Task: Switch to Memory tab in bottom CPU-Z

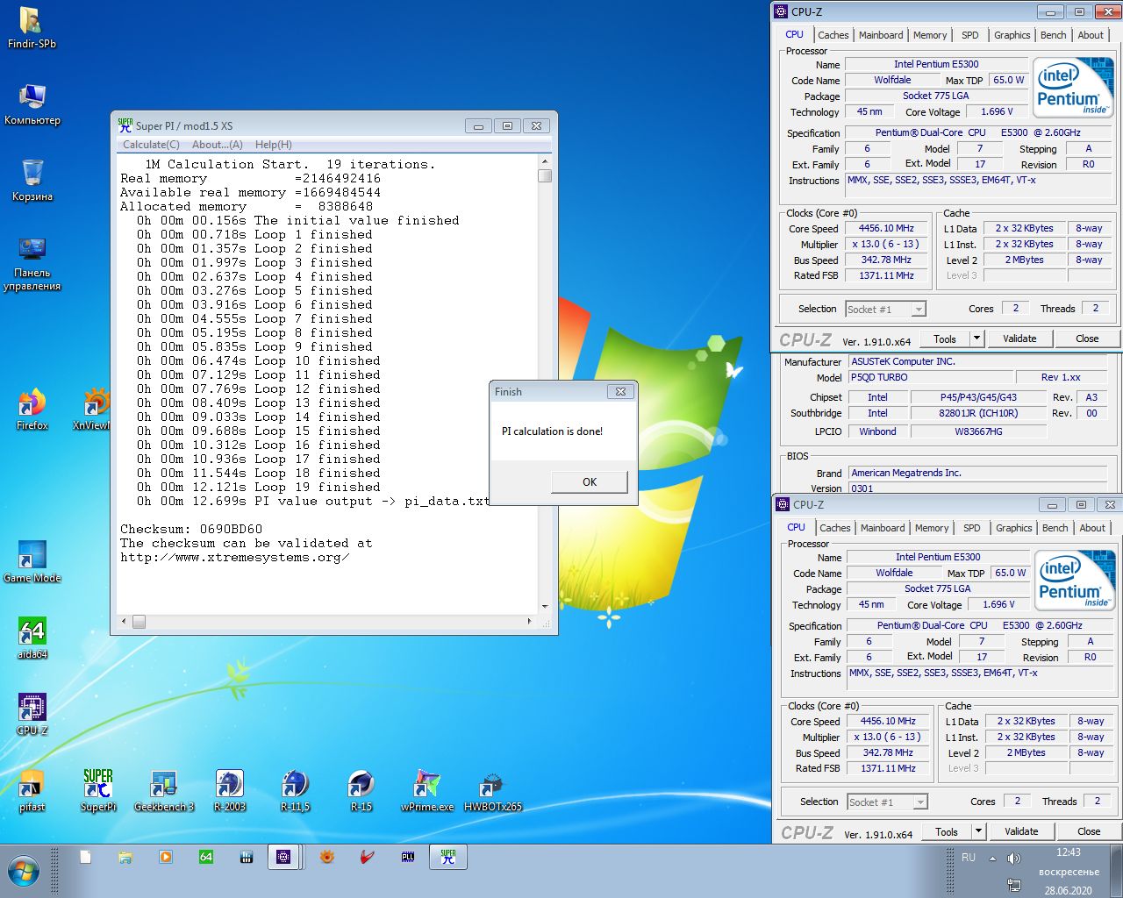Action: 932,528
